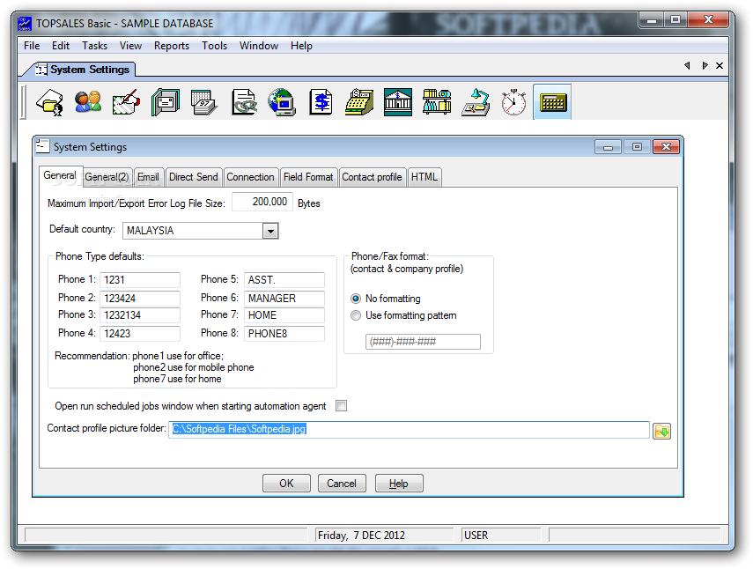The height and width of the screenshot is (569, 753).
Task: Click the folder with person toolbar icon
Action: tap(50, 102)
